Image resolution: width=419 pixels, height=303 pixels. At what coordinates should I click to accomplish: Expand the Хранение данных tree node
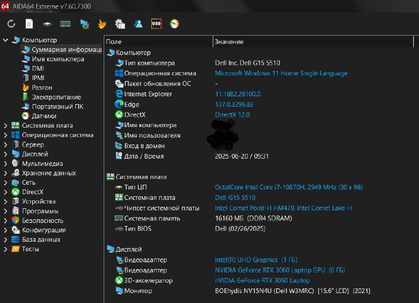click(x=5, y=173)
